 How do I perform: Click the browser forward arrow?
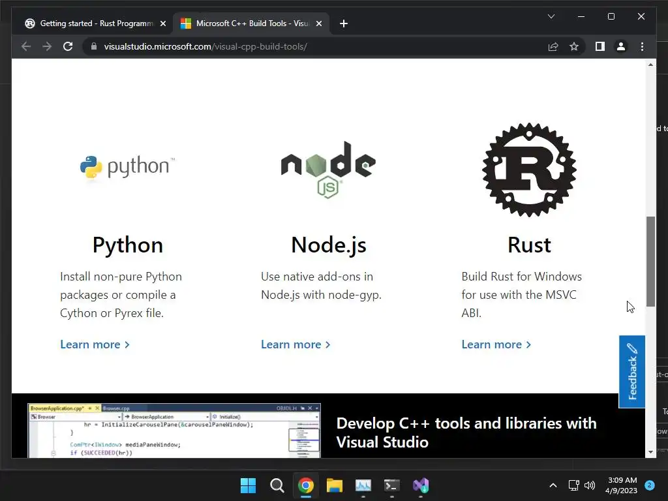(x=47, y=46)
